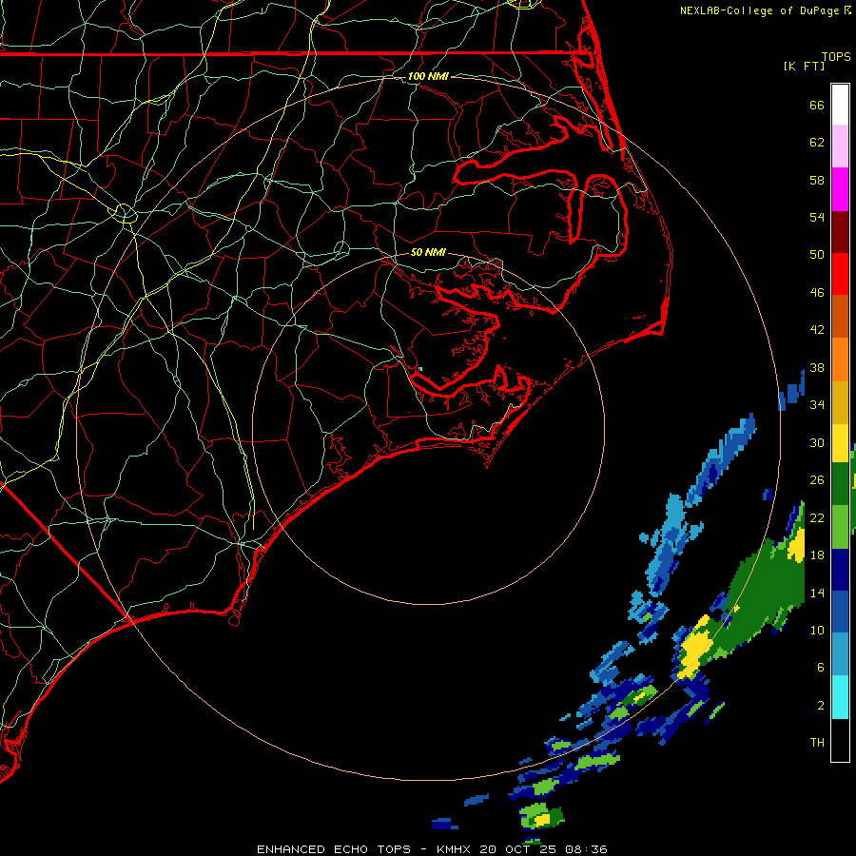Click the 18 legend value
The width and height of the screenshot is (856, 856).
point(817,555)
